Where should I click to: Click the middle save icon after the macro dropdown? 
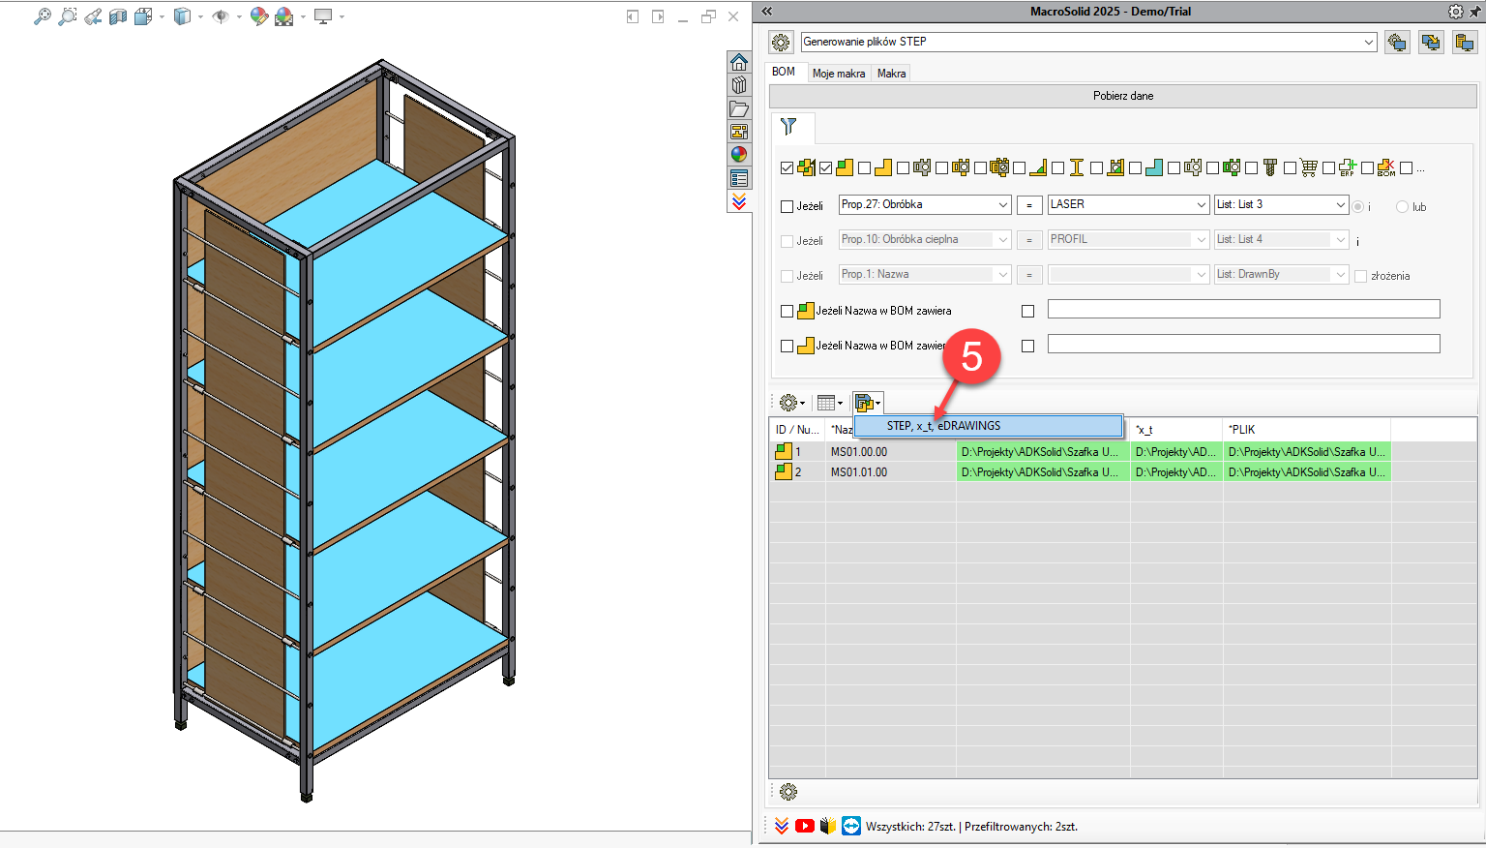pos(1431,43)
